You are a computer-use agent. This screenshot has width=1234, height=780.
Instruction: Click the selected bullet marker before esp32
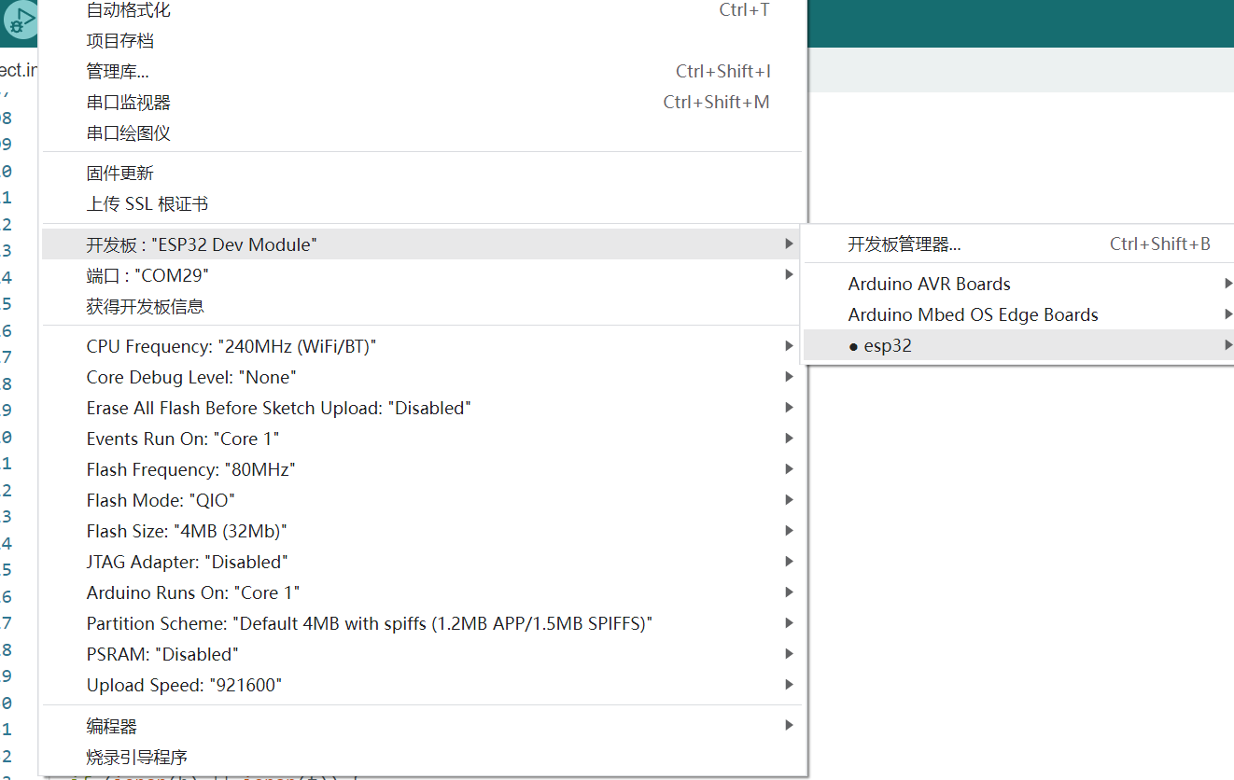tap(853, 347)
